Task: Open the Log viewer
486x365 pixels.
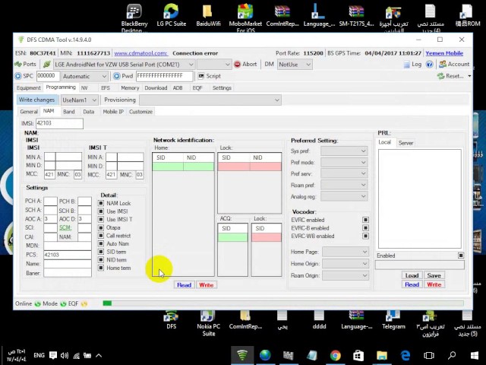Action: click(x=412, y=64)
